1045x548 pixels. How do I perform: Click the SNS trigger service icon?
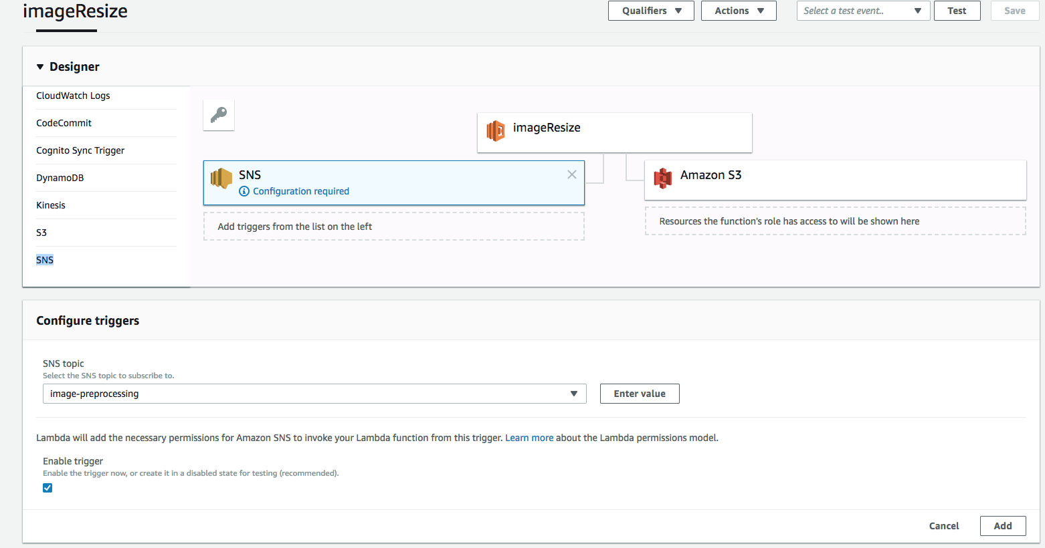221,178
